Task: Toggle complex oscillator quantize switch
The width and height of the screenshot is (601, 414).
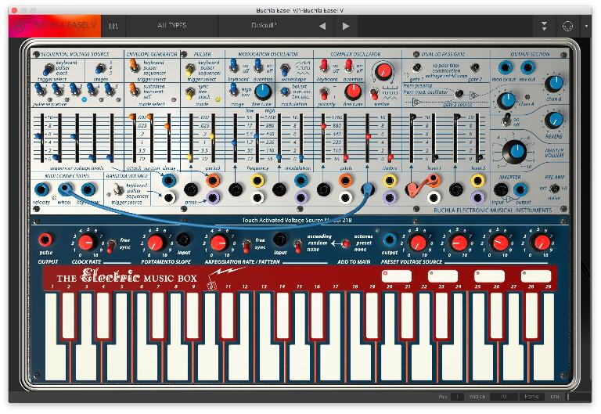Action: pyautogui.click(x=349, y=66)
